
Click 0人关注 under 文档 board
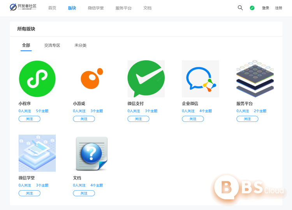click(79, 185)
